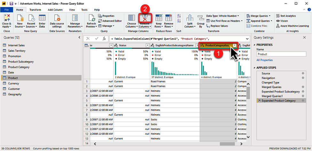
Task: Click the fx function icon
Action: pyautogui.click(x=104, y=39)
